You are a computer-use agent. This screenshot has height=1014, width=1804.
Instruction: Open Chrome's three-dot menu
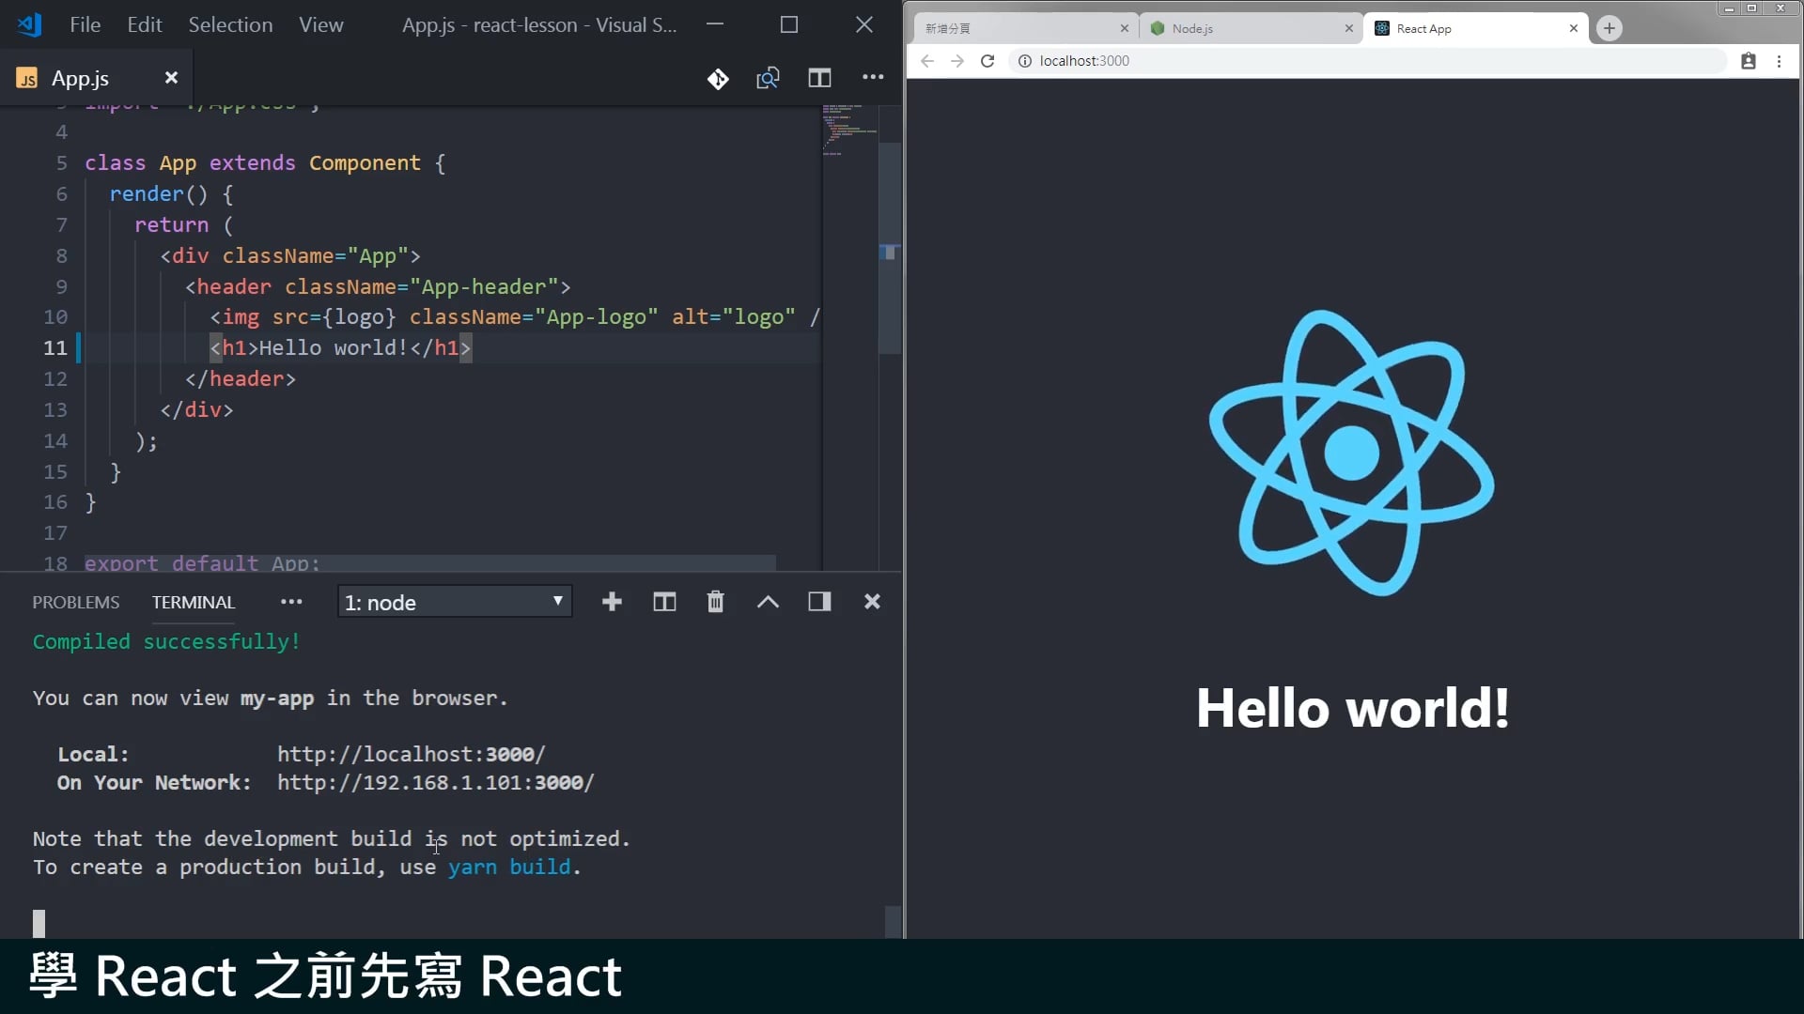pyautogui.click(x=1779, y=61)
